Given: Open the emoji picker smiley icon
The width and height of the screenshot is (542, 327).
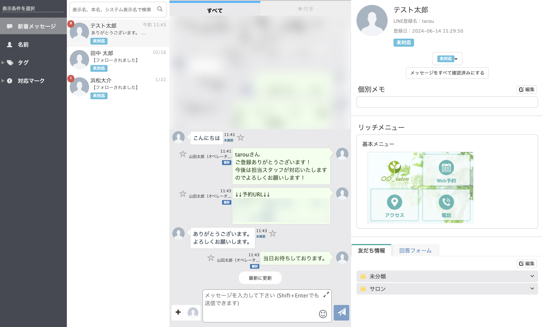Looking at the screenshot, I should pos(323,314).
